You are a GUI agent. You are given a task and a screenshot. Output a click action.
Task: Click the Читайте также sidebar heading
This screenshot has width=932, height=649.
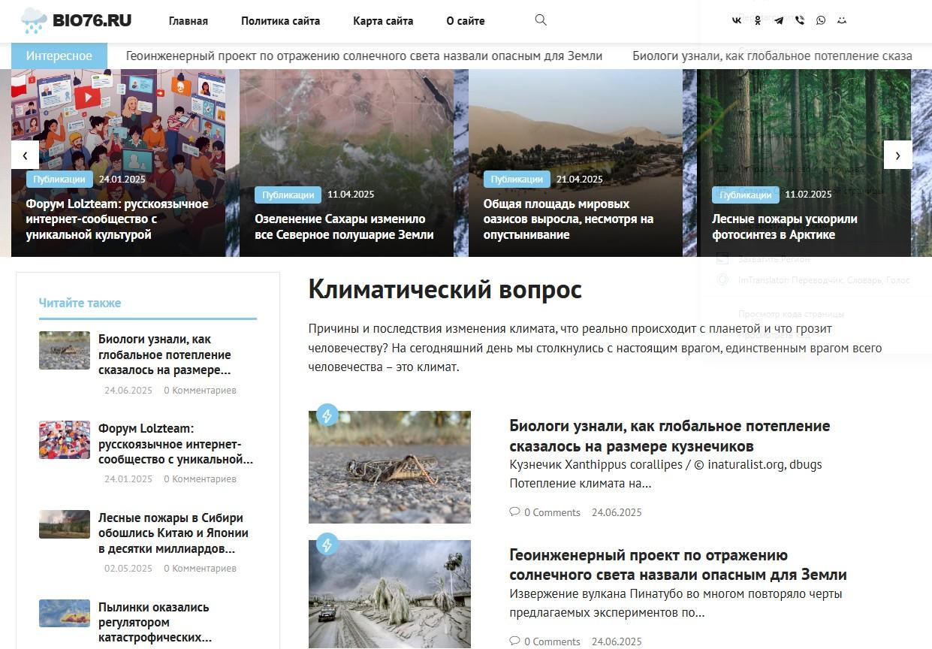tap(80, 303)
